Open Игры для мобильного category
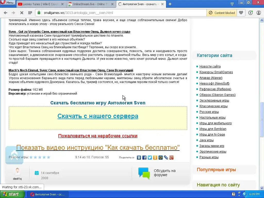 [216, 123]
